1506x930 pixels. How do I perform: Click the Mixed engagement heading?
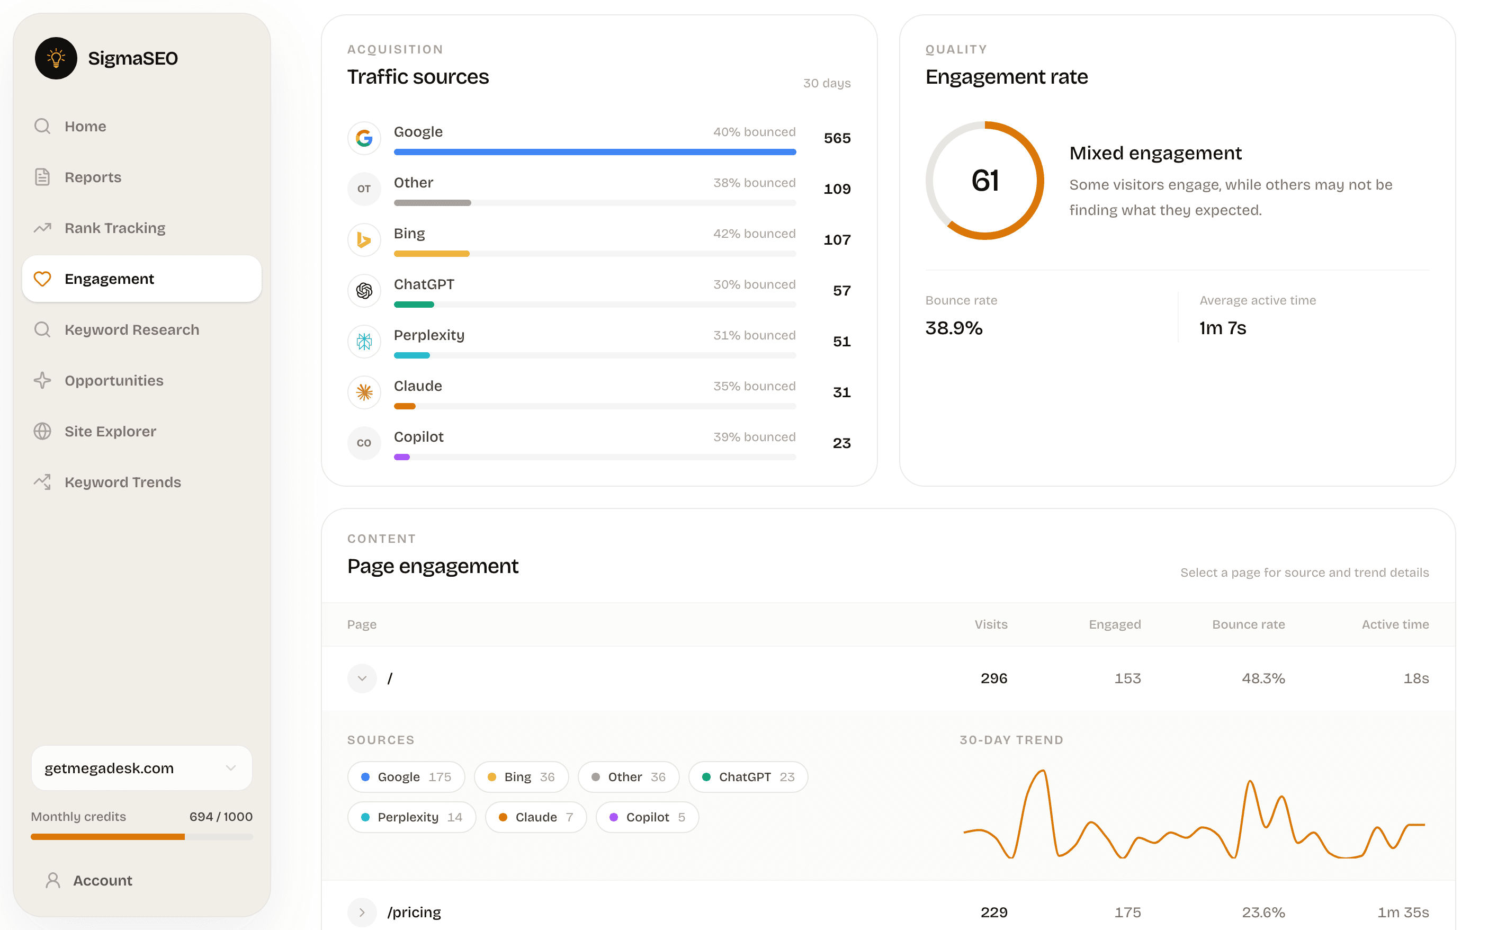[x=1155, y=153]
